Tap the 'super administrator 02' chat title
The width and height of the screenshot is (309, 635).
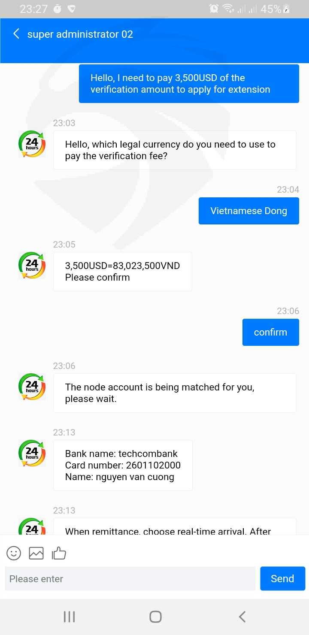(x=80, y=34)
